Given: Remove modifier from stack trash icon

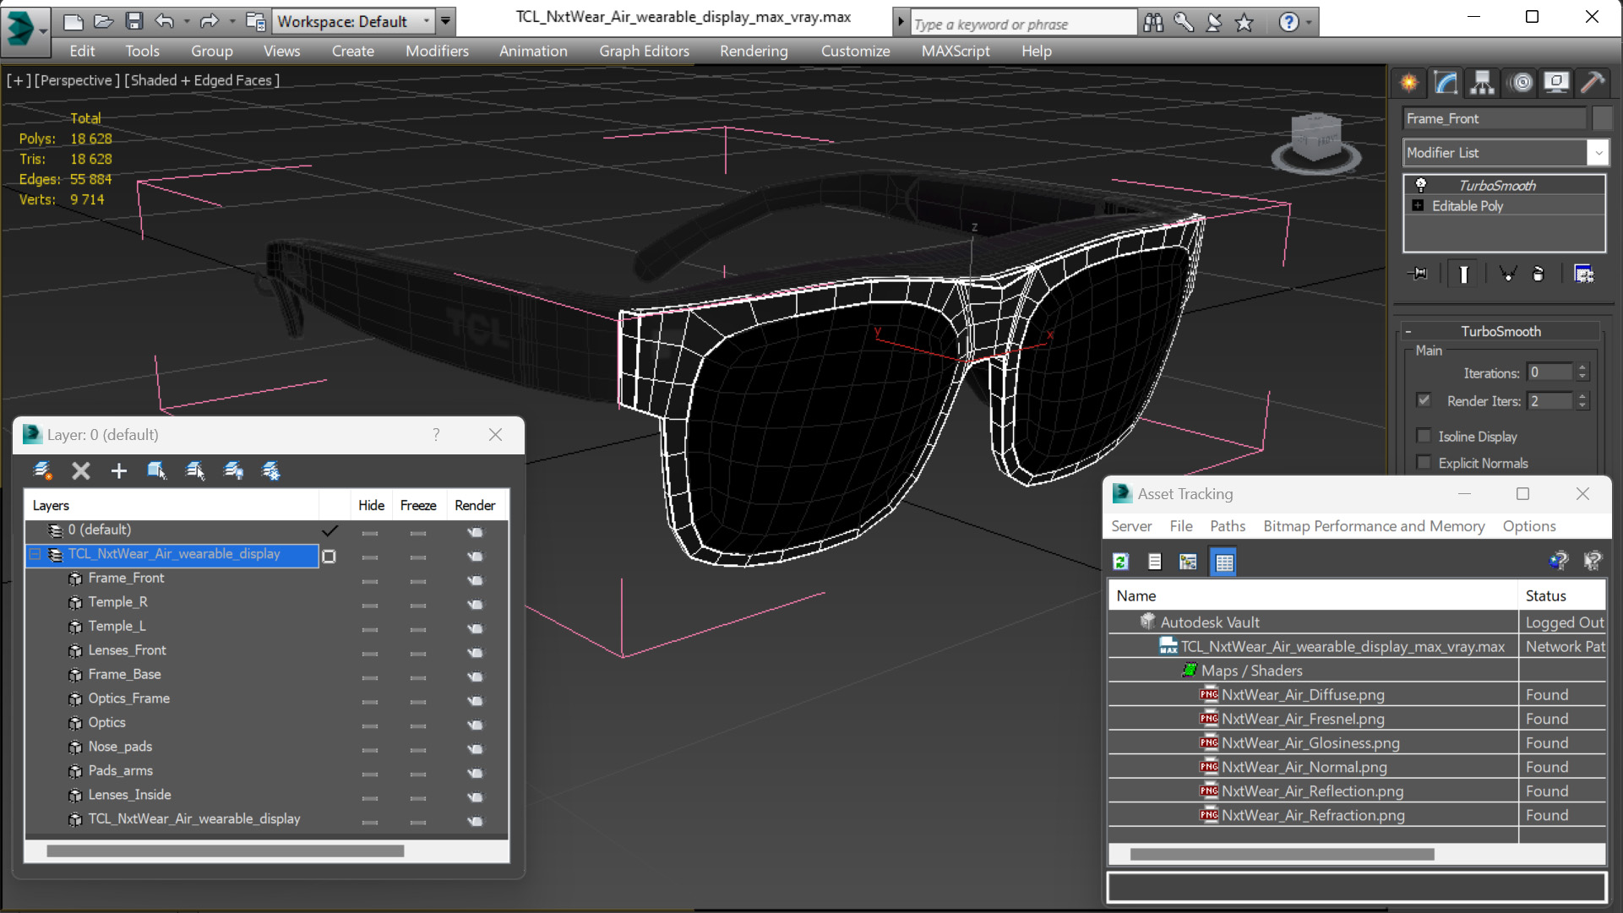Looking at the screenshot, I should point(1539,274).
